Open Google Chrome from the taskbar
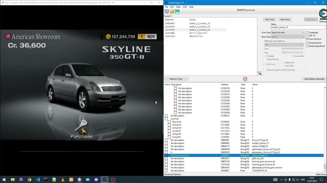Screen dimensions: 327x183 pos(29,179)
